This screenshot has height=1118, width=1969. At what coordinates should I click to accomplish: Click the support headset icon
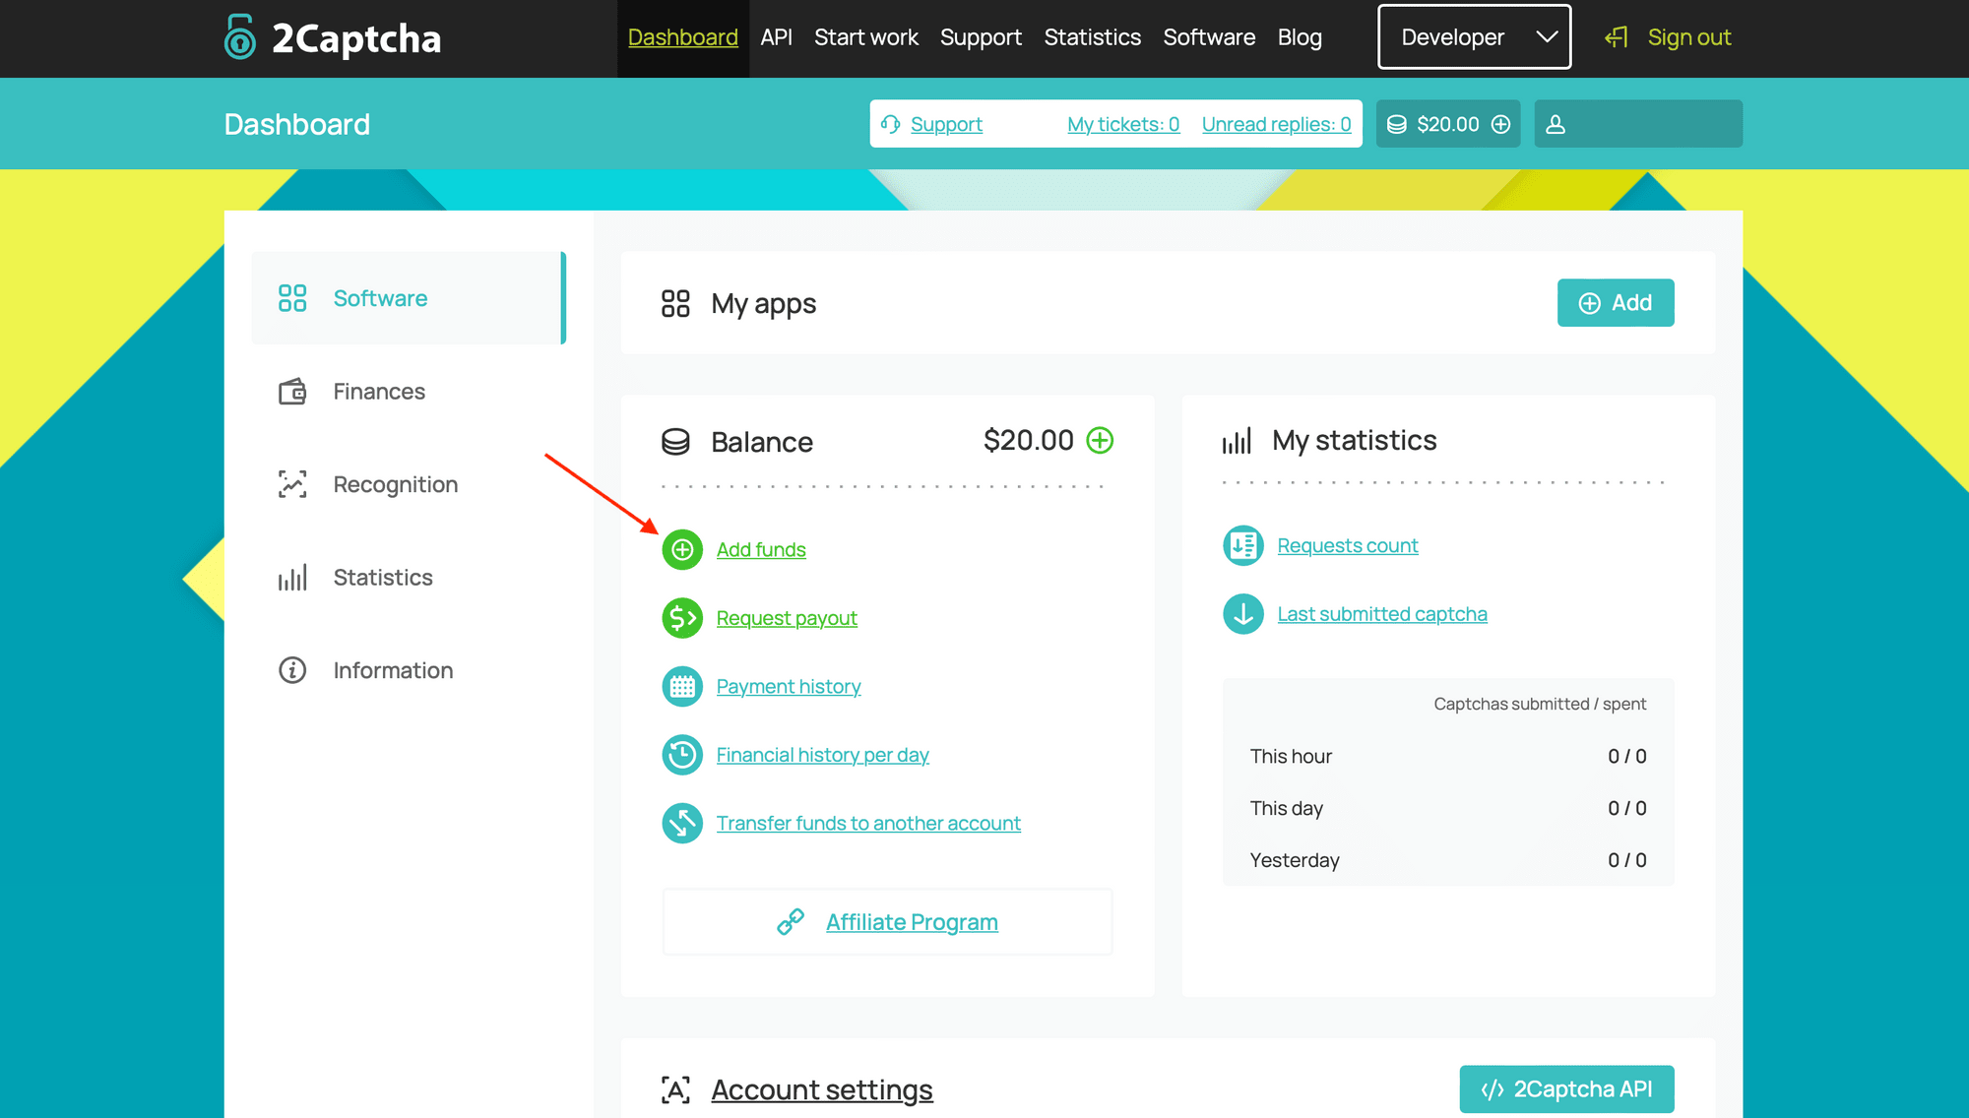click(890, 124)
